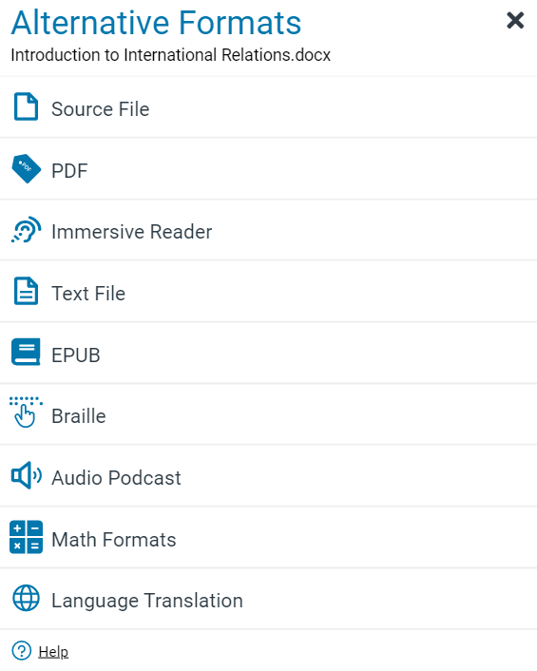Click the Braille hand icon
537x671 pixels.
(26, 412)
